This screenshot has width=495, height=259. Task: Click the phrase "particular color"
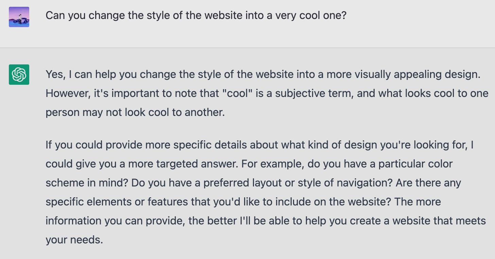(x=415, y=164)
